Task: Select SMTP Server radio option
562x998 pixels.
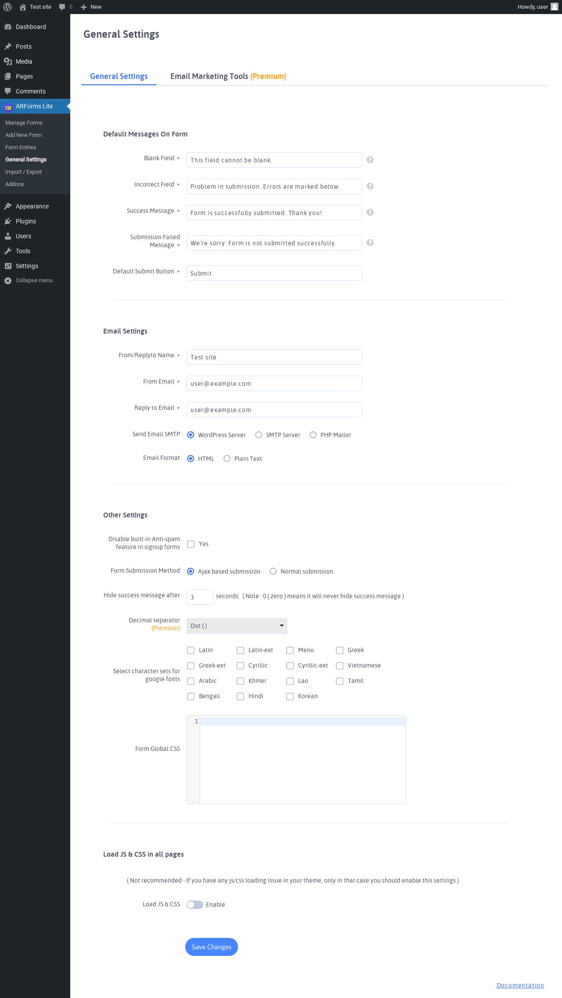Action: point(259,435)
